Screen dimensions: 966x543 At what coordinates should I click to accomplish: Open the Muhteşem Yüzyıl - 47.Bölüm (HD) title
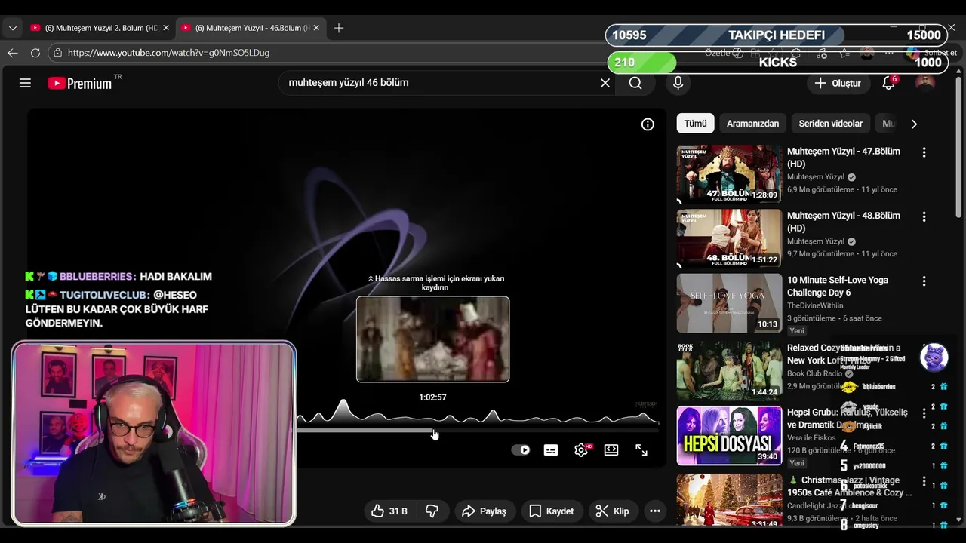point(843,158)
